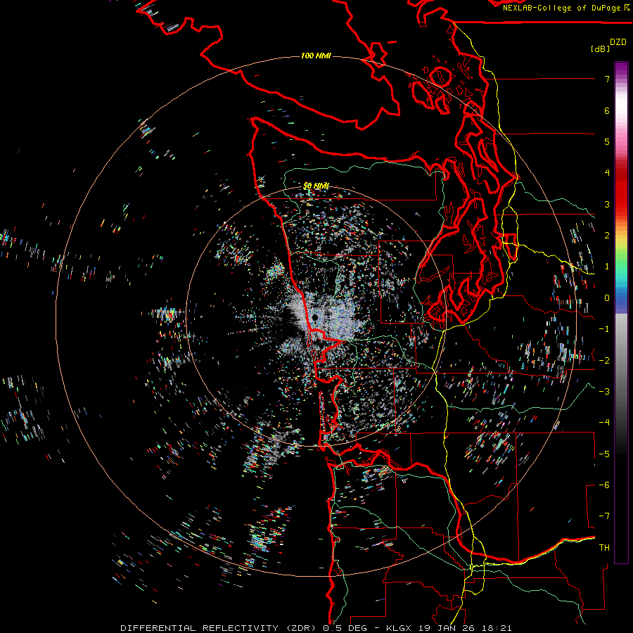This screenshot has width=633, height=633.
Task: Click the vertical ZDR color bar
Action: point(621,312)
